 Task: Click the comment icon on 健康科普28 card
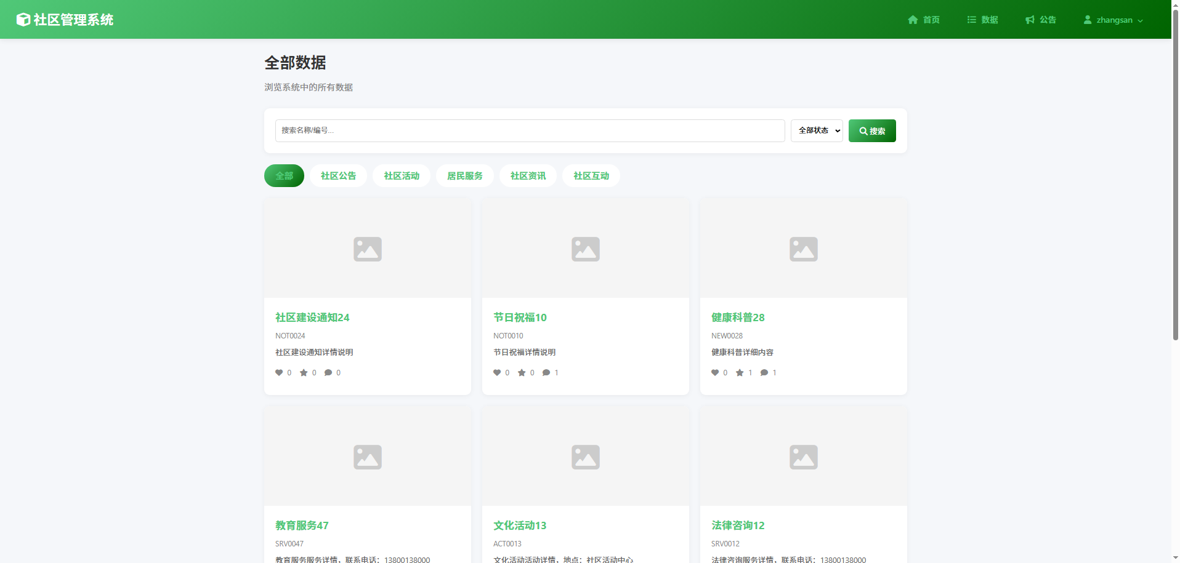pyautogui.click(x=764, y=373)
